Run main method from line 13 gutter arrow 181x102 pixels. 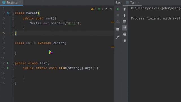(x=8, y=68)
